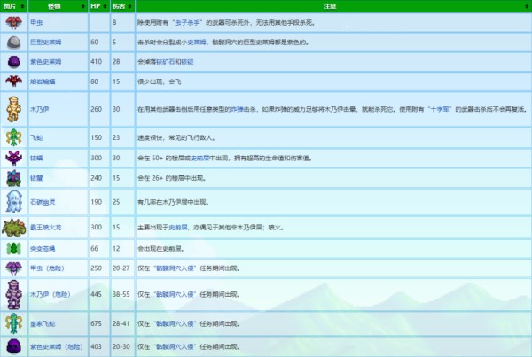Click the 巨型史莱姆 gray slime image

[x=15, y=43]
